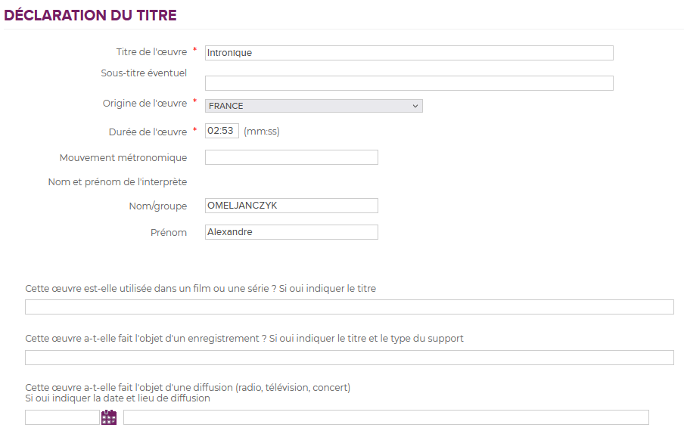Open the calendar date picker icon
The width and height of the screenshot is (684, 440).
point(109,417)
